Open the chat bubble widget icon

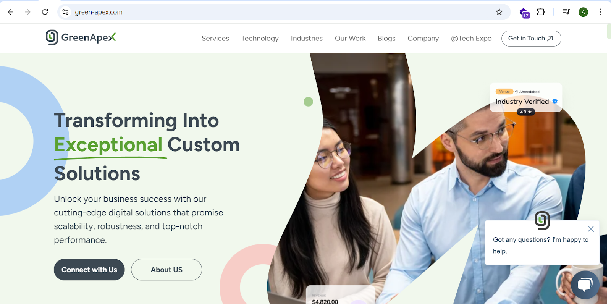click(x=585, y=285)
